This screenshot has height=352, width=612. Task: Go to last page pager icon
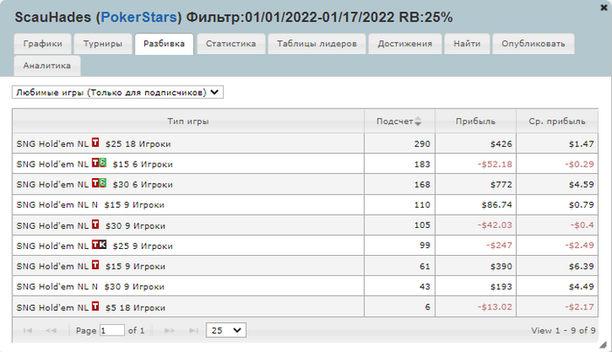(193, 330)
